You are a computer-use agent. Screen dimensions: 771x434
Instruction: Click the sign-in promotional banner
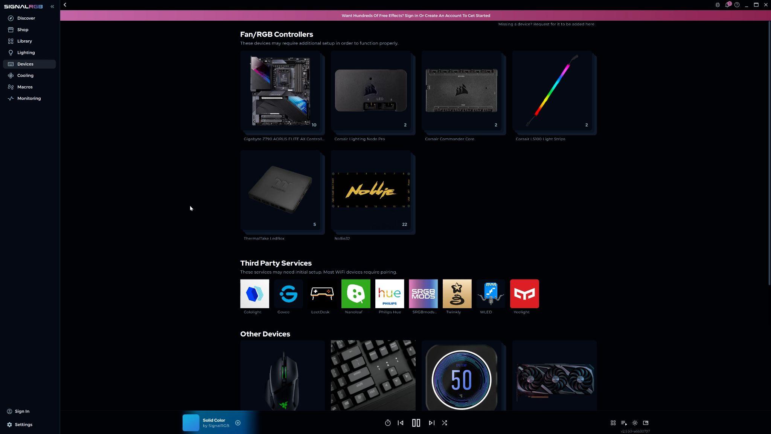coord(416,15)
